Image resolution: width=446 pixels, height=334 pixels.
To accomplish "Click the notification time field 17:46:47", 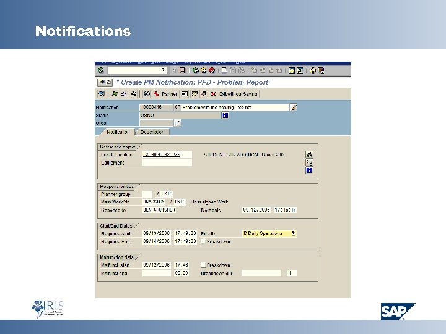I will [286, 210].
